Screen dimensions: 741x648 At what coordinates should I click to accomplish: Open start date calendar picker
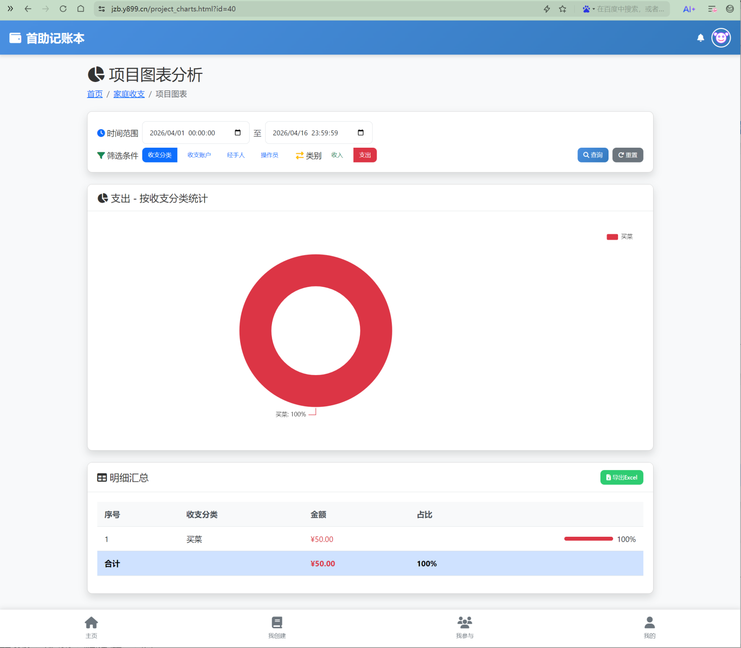tap(238, 133)
